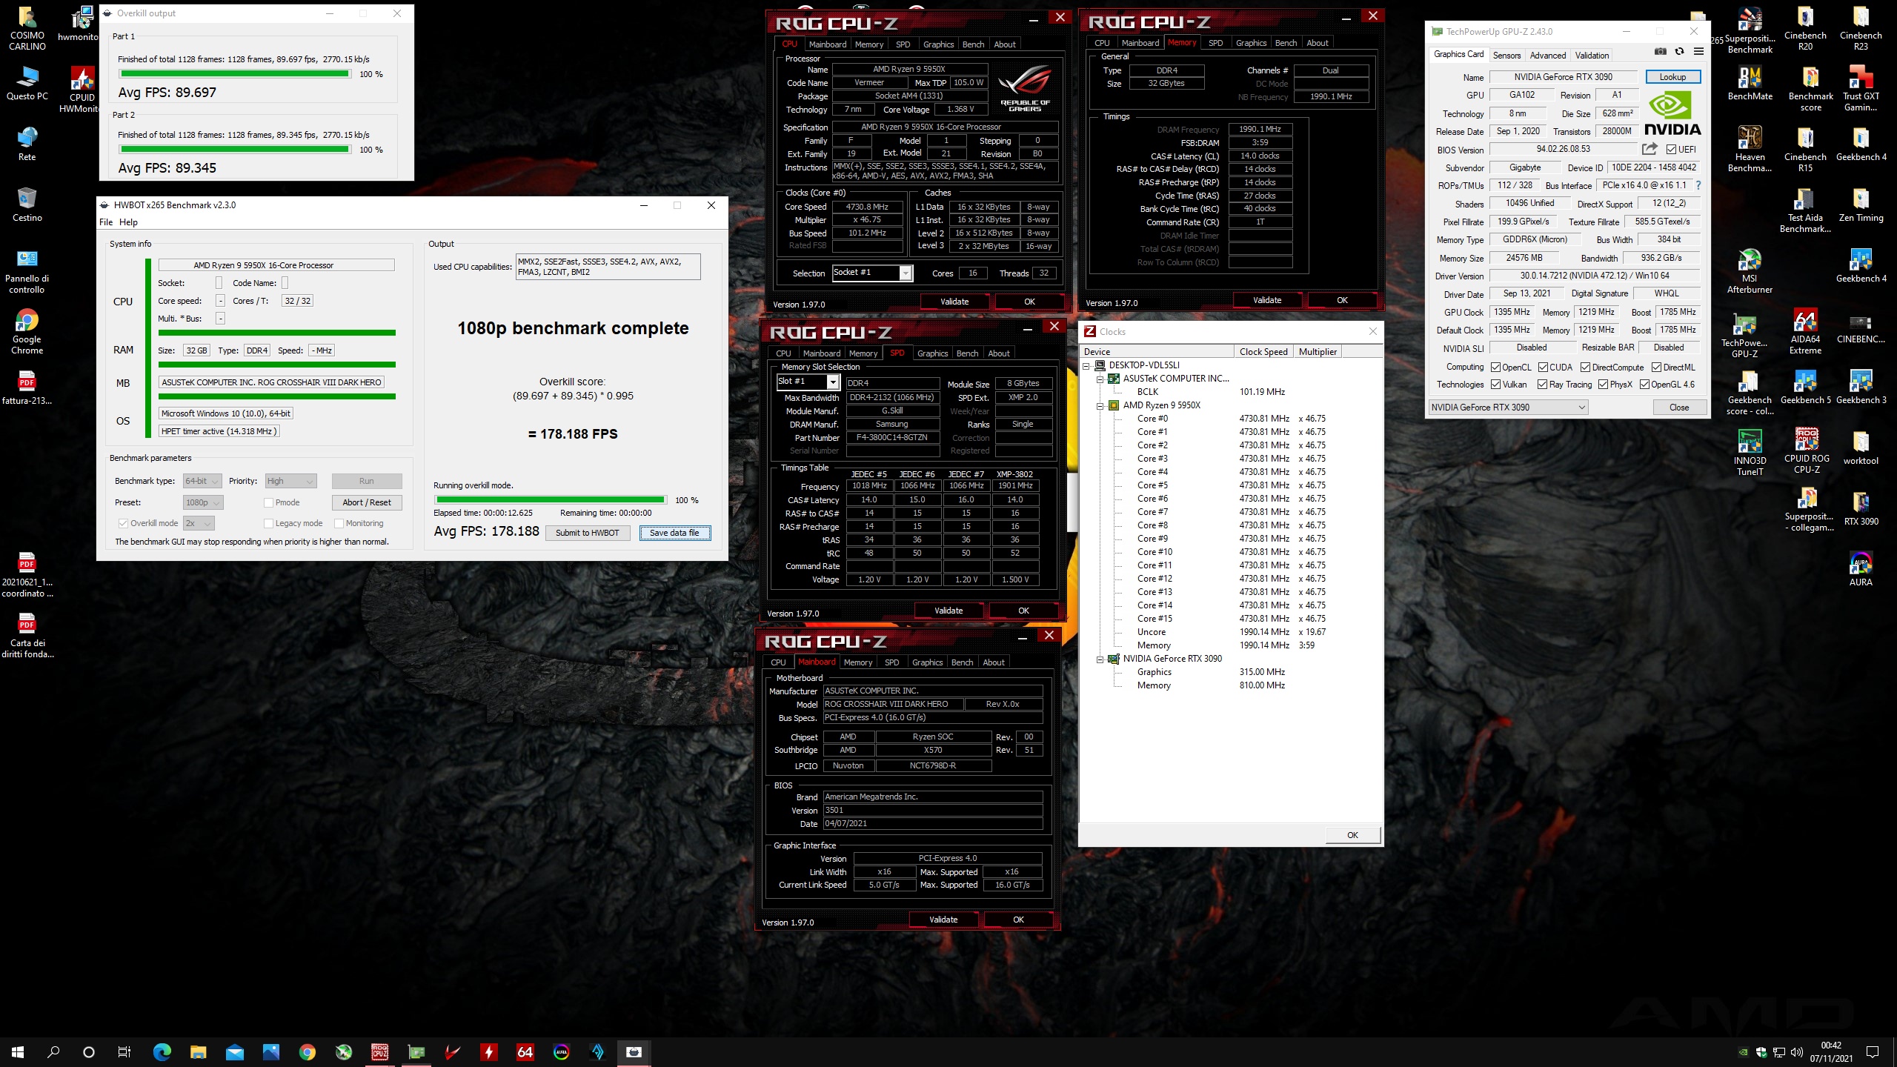Click the Lookup button in GPU-Z
Viewport: 1897px width, 1067px height.
[1672, 77]
